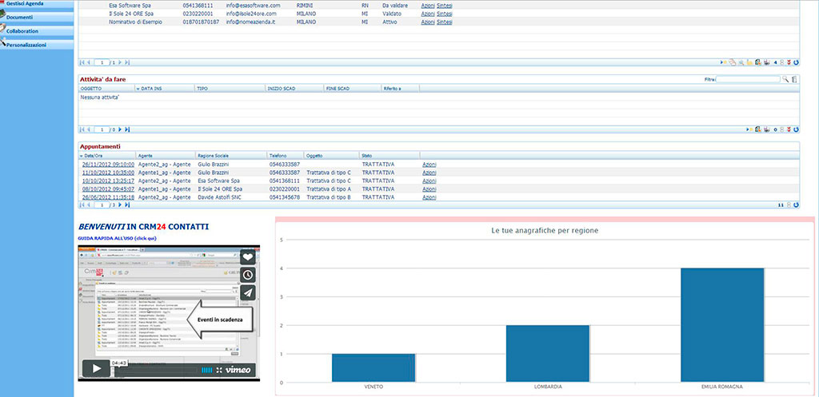Click Azioni for Nominativo di Esempio contact
The width and height of the screenshot is (819, 397).
click(428, 22)
